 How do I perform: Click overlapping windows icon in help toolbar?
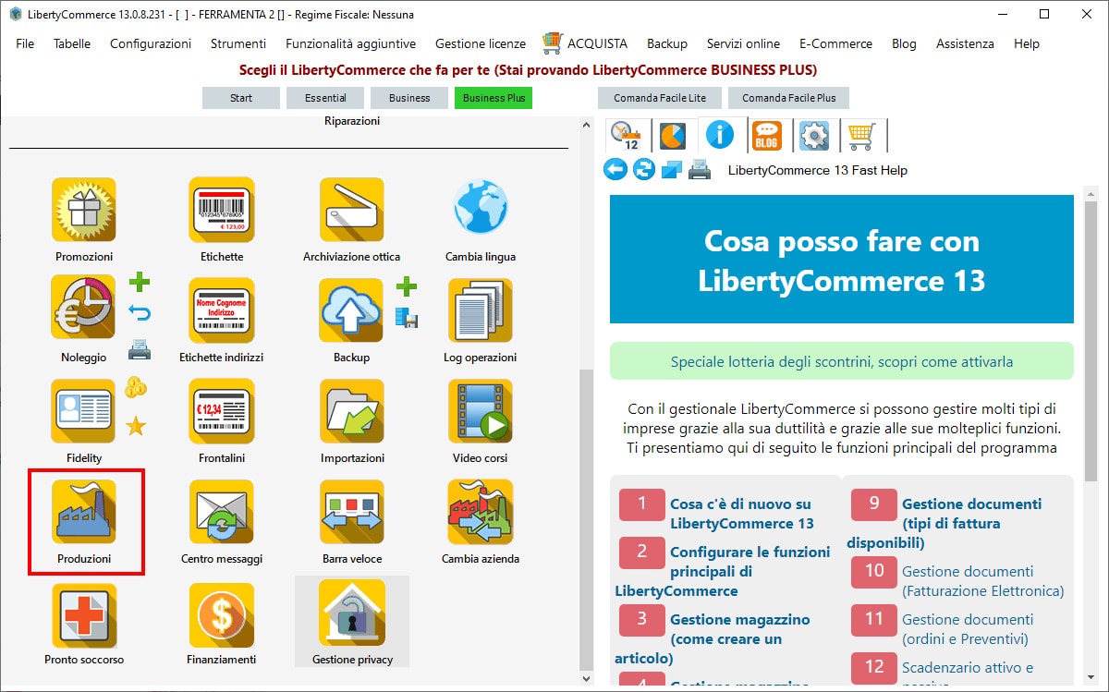point(672,170)
